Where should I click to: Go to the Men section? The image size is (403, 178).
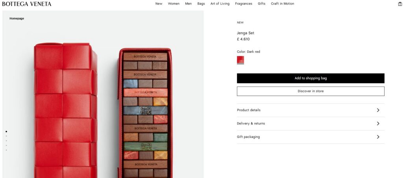pyautogui.click(x=189, y=4)
